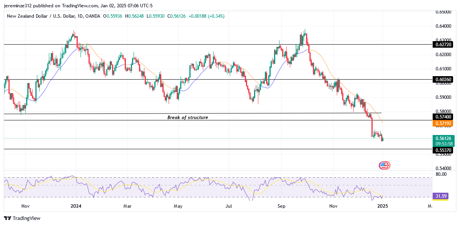Select the 0.62720 price level label
This screenshot has height=225, width=460.
pos(443,45)
